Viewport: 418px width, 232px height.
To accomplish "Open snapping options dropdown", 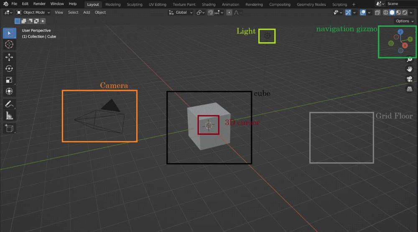I will point(219,13).
